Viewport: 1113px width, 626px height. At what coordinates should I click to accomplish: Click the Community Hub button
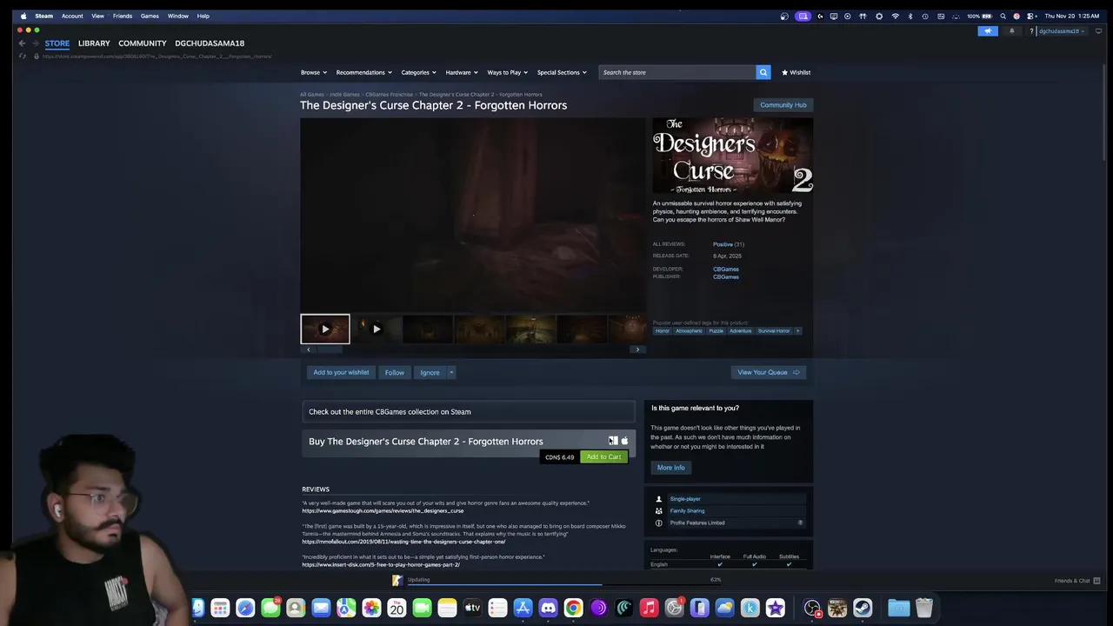[x=783, y=105]
